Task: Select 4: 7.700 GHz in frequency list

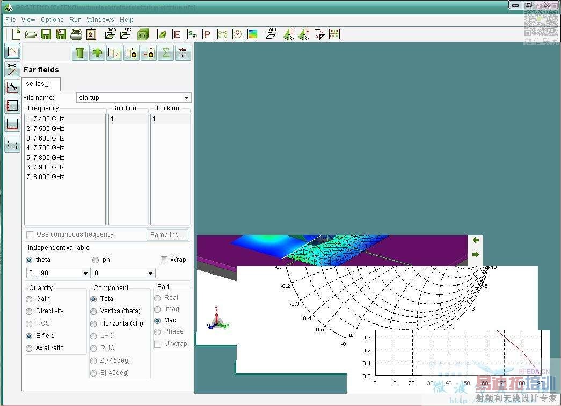Action: click(x=46, y=148)
